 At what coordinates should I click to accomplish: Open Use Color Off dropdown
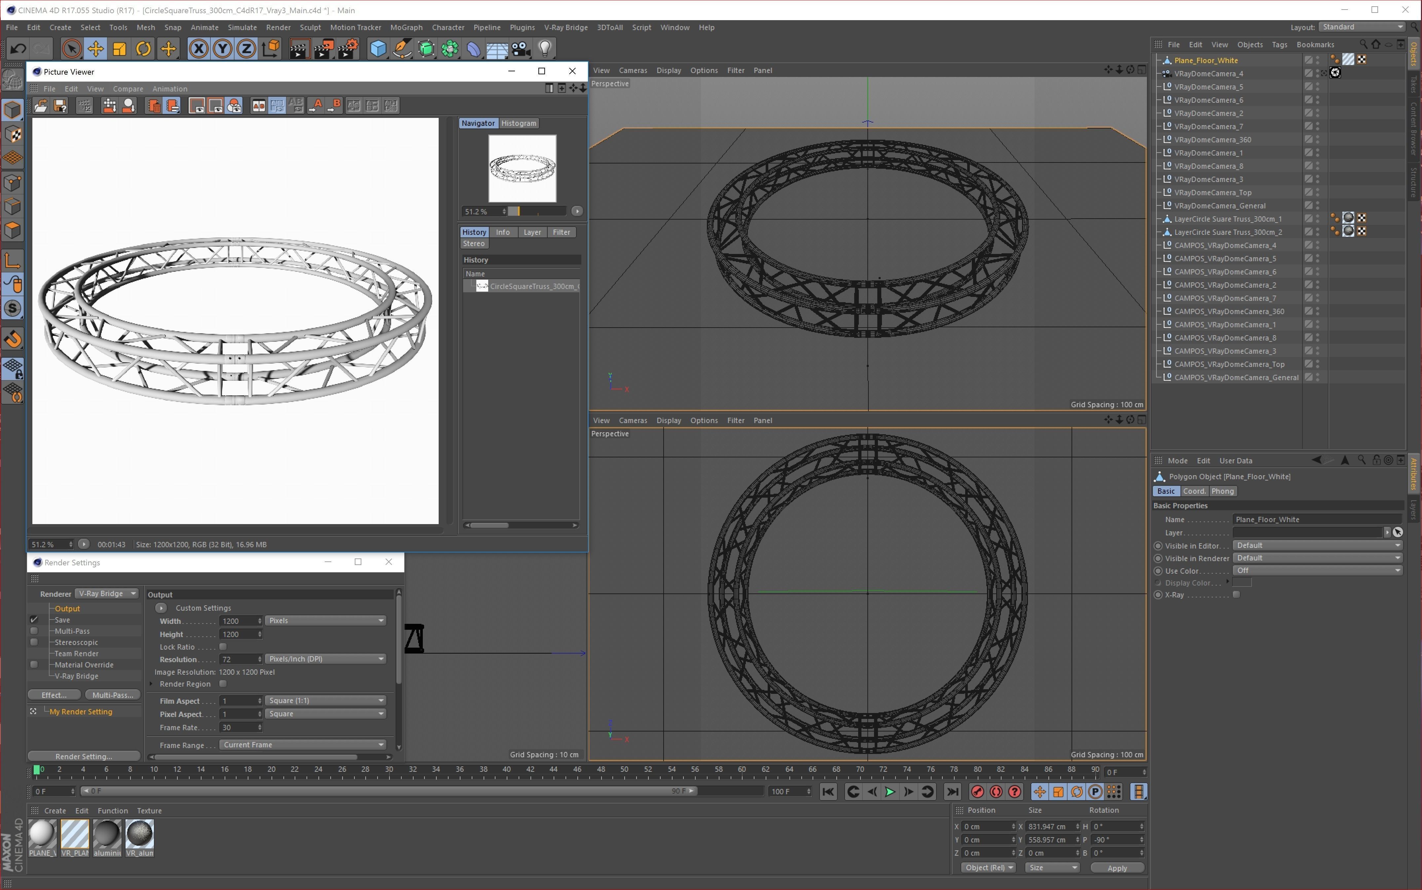coord(1318,570)
